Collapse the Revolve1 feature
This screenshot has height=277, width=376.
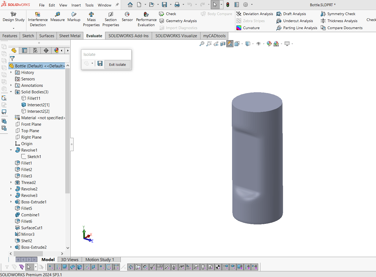point(11,150)
